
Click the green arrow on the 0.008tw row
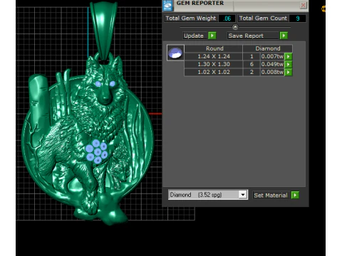[x=288, y=72]
